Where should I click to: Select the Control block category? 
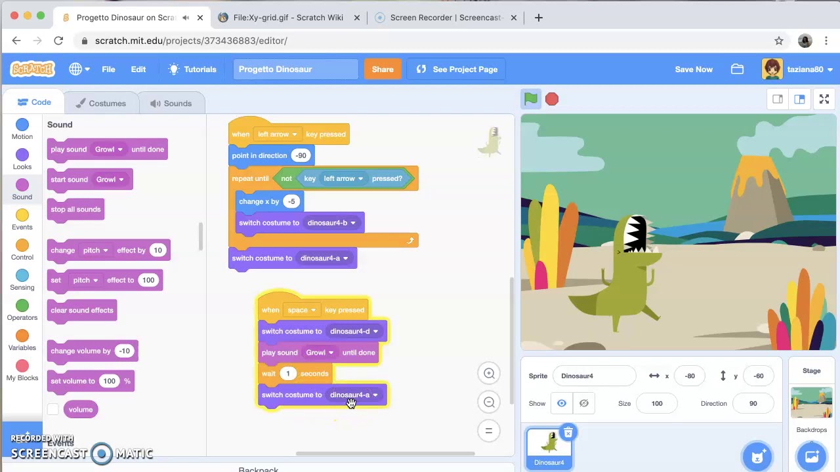[22, 250]
